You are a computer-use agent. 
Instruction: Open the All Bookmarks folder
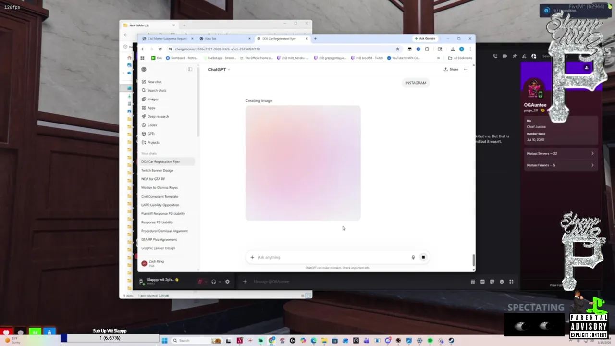point(460,58)
